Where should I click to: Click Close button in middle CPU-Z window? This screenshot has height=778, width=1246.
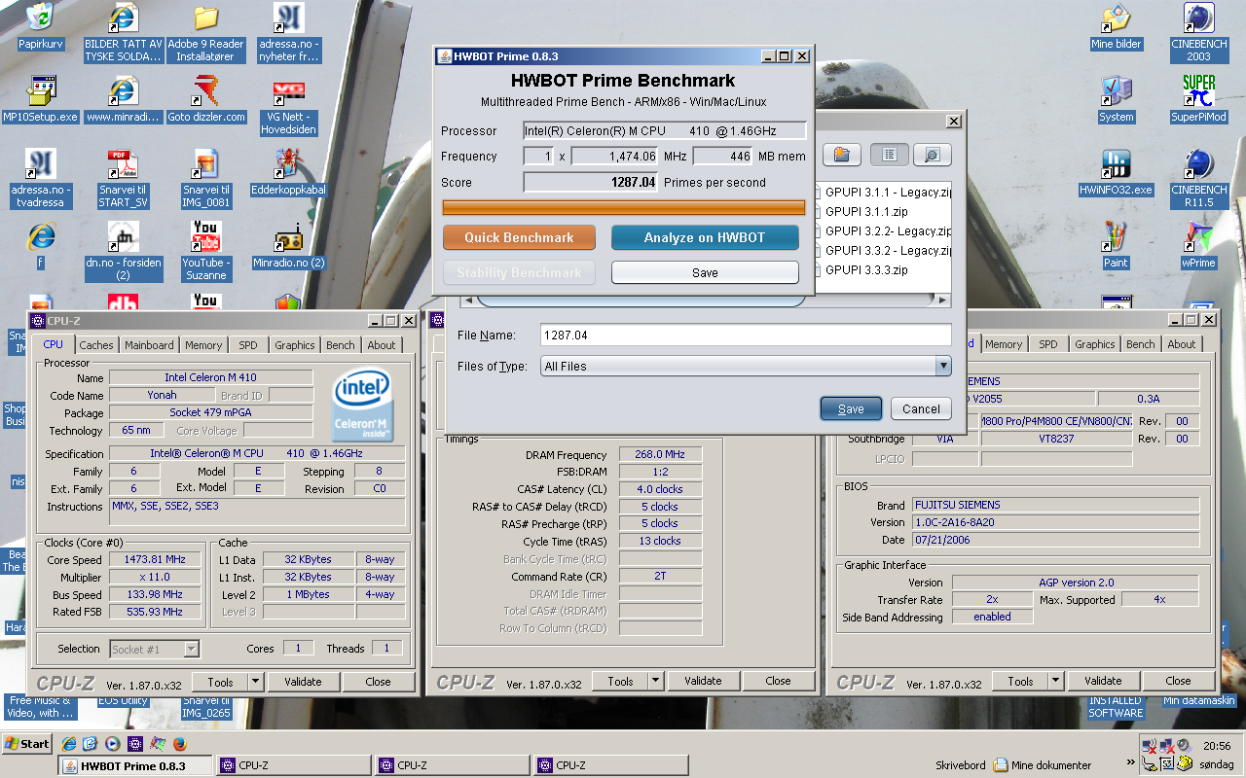[x=778, y=681]
